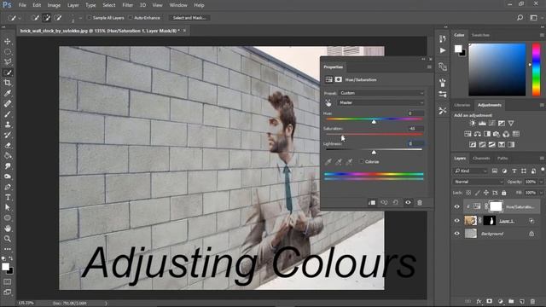
Task: Select the Pen tool
Action: [8, 187]
